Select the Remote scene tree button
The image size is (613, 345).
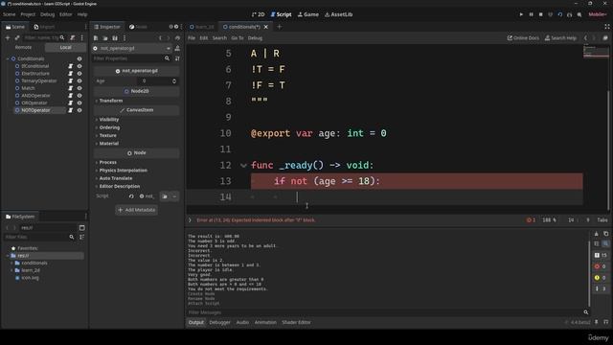pyautogui.click(x=23, y=47)
